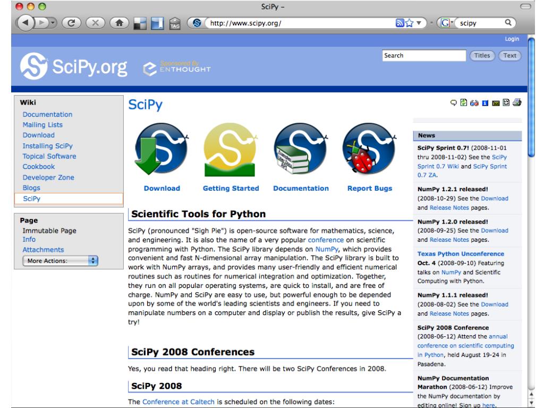Click the RSS feed icon in address bar
The image size is (544, 408).
[x=399, y=23]
